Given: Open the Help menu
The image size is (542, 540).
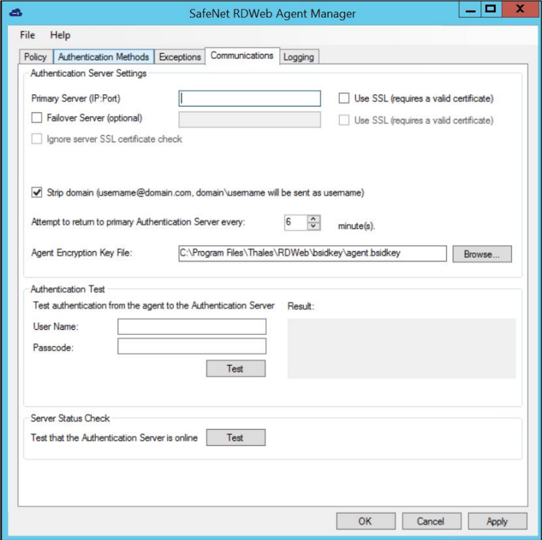Looking at the screenshot, I should pos(60,35).
